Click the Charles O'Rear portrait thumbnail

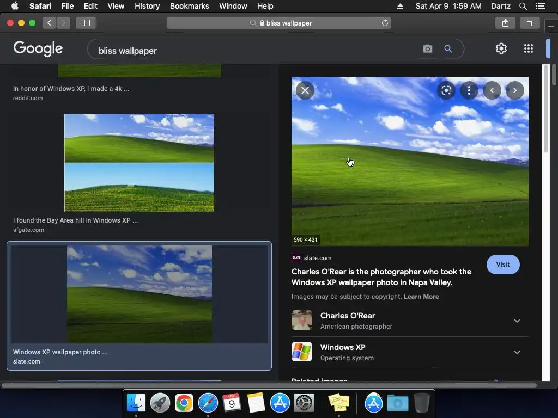(302, 320)
